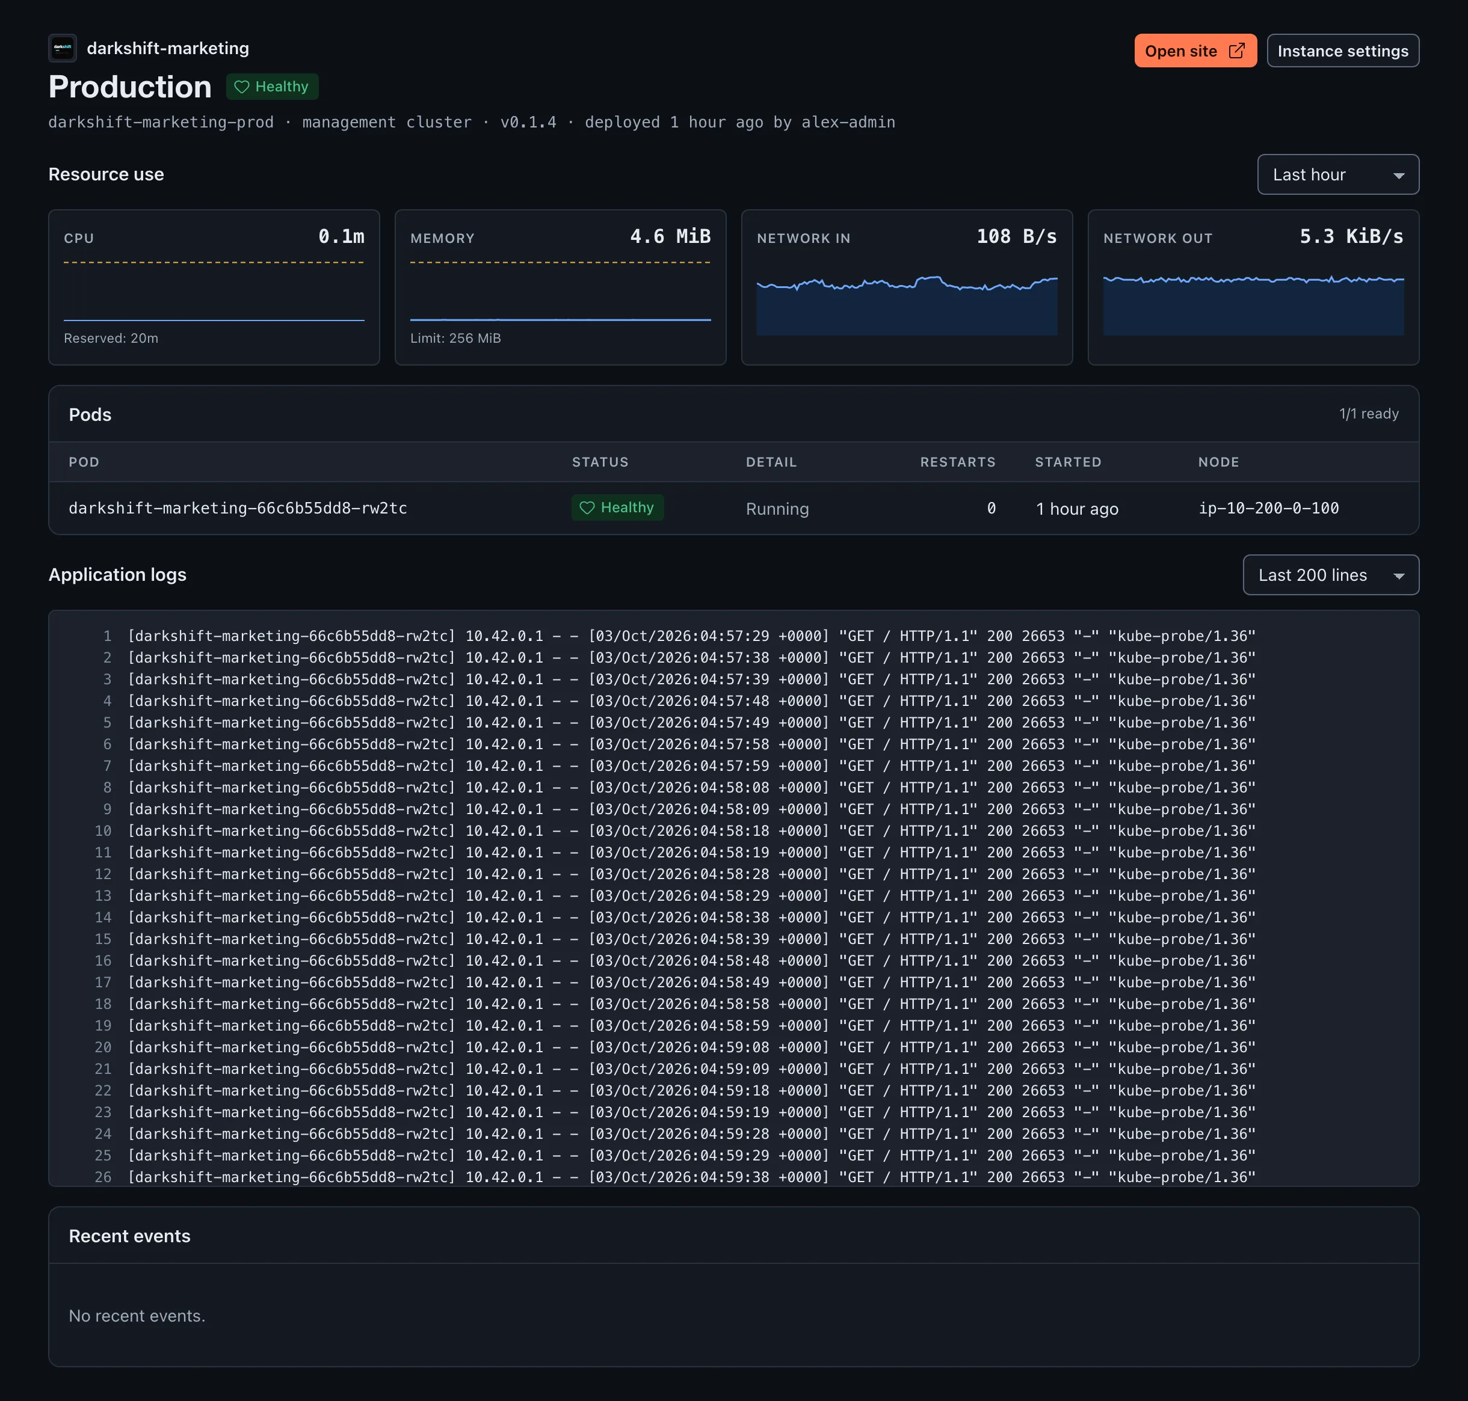The image size is (1468, 1401).
Task: Click the darkshift-marketing project name link
Action: click(167, 49)
